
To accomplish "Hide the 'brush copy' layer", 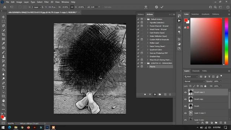I will [186, 99].
